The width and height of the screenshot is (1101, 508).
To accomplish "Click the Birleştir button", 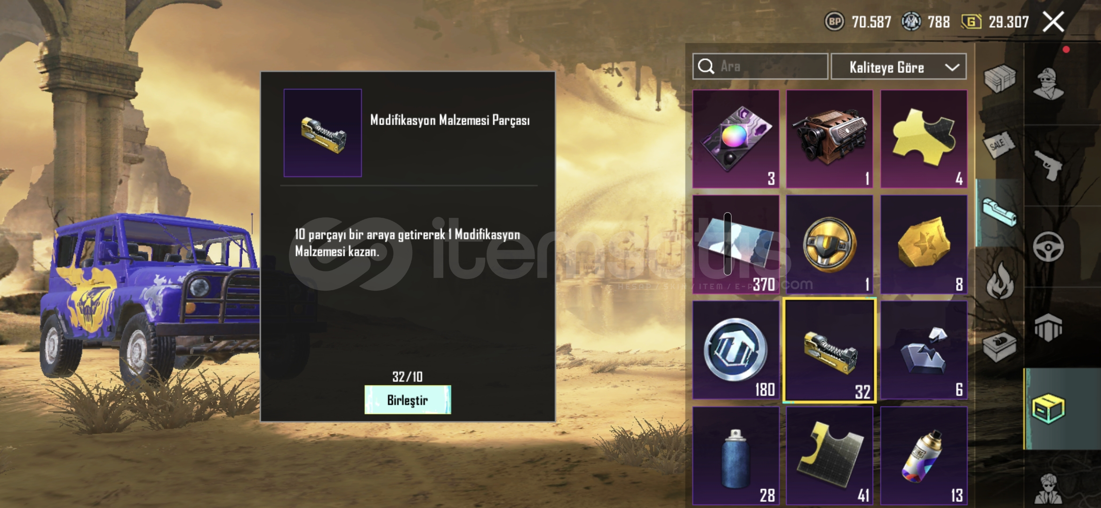I will (407, 400).
